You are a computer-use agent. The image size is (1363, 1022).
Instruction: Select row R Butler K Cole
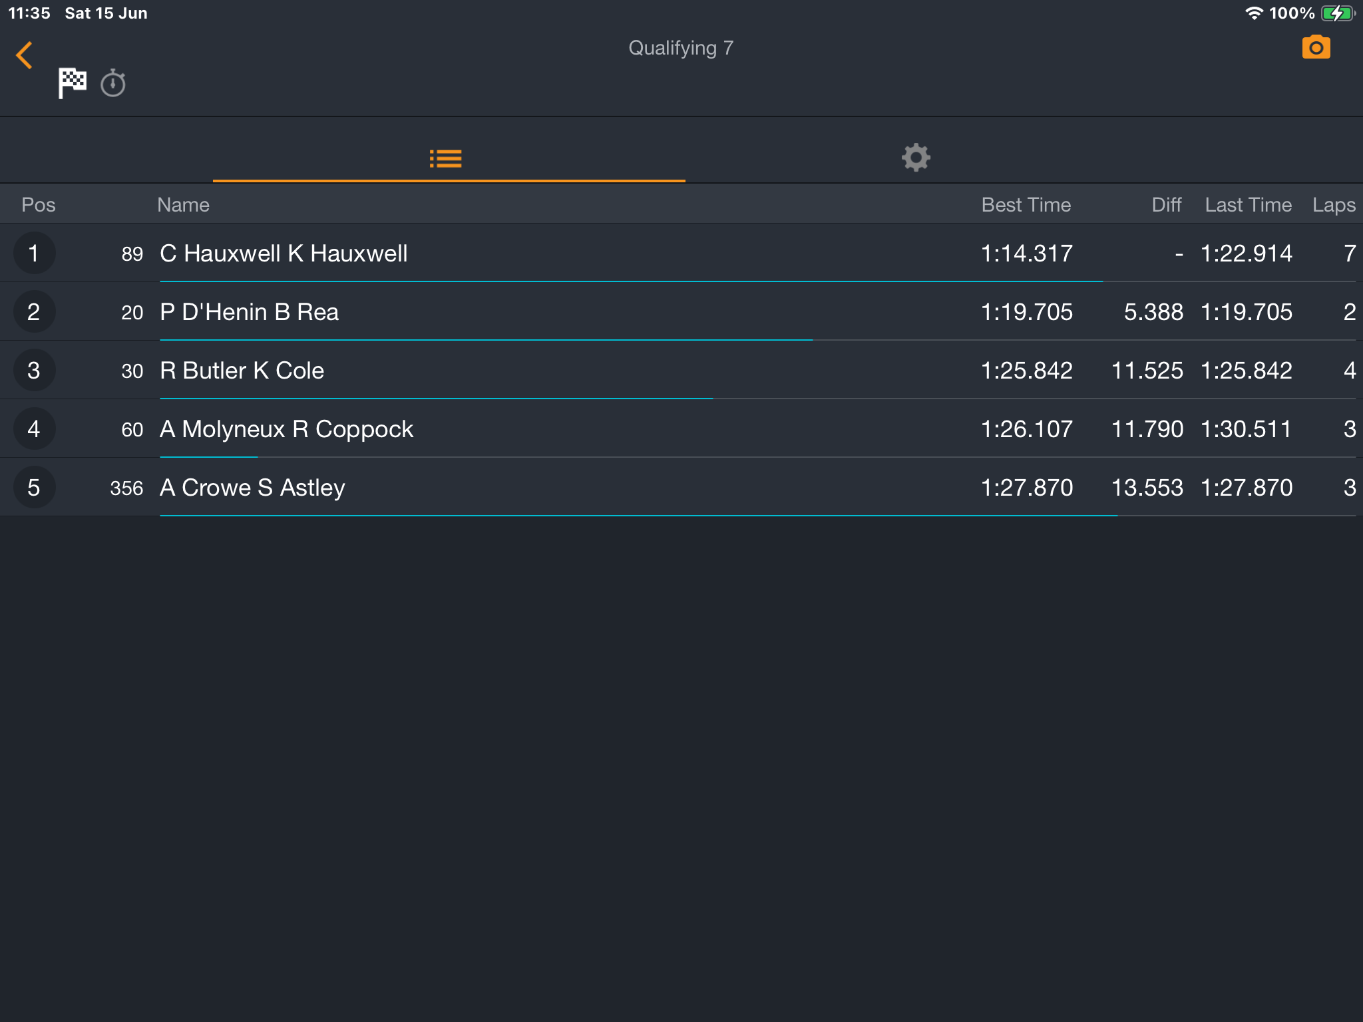point(681,370)
